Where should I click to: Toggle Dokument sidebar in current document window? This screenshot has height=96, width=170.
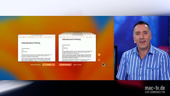click(49, 37)
